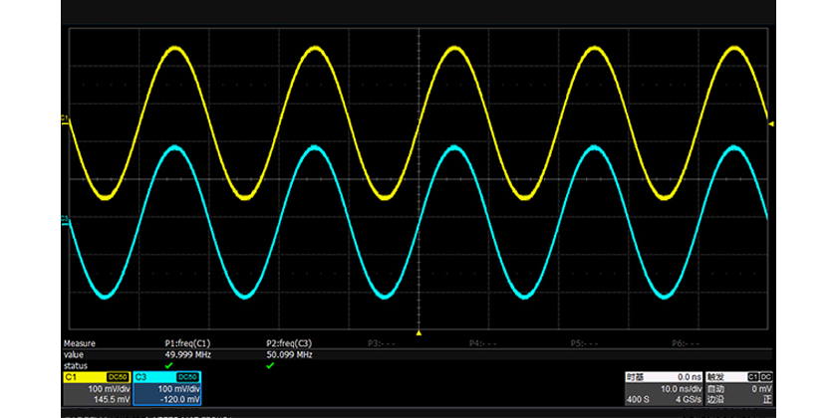Click the C1 source badge in trigger box
Image resolution: width=837 pixels, height=418 pixels.
pyautogui.click(x=753, y=377)
